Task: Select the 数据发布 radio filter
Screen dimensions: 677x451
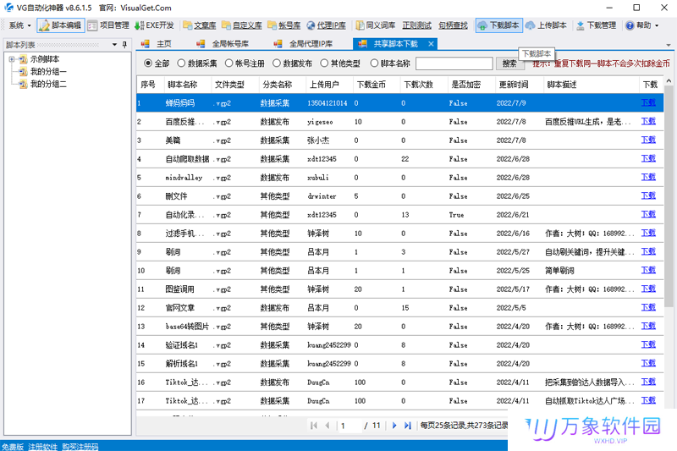Action: pos(292,63)
